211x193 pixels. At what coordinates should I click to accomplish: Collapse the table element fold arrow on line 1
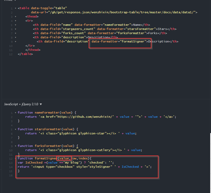point(15,8)
